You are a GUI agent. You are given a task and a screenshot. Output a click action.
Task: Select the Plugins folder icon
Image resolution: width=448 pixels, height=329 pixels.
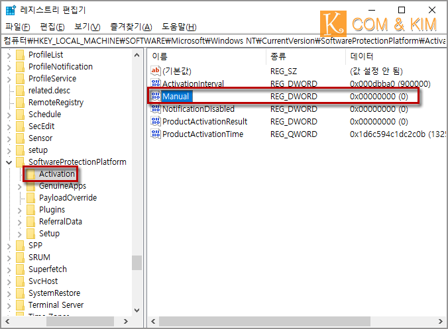pyautogui.click(x=31, y=210)
